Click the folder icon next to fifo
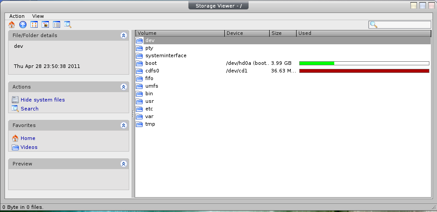 pyautogui.click(x=140, y=79)
